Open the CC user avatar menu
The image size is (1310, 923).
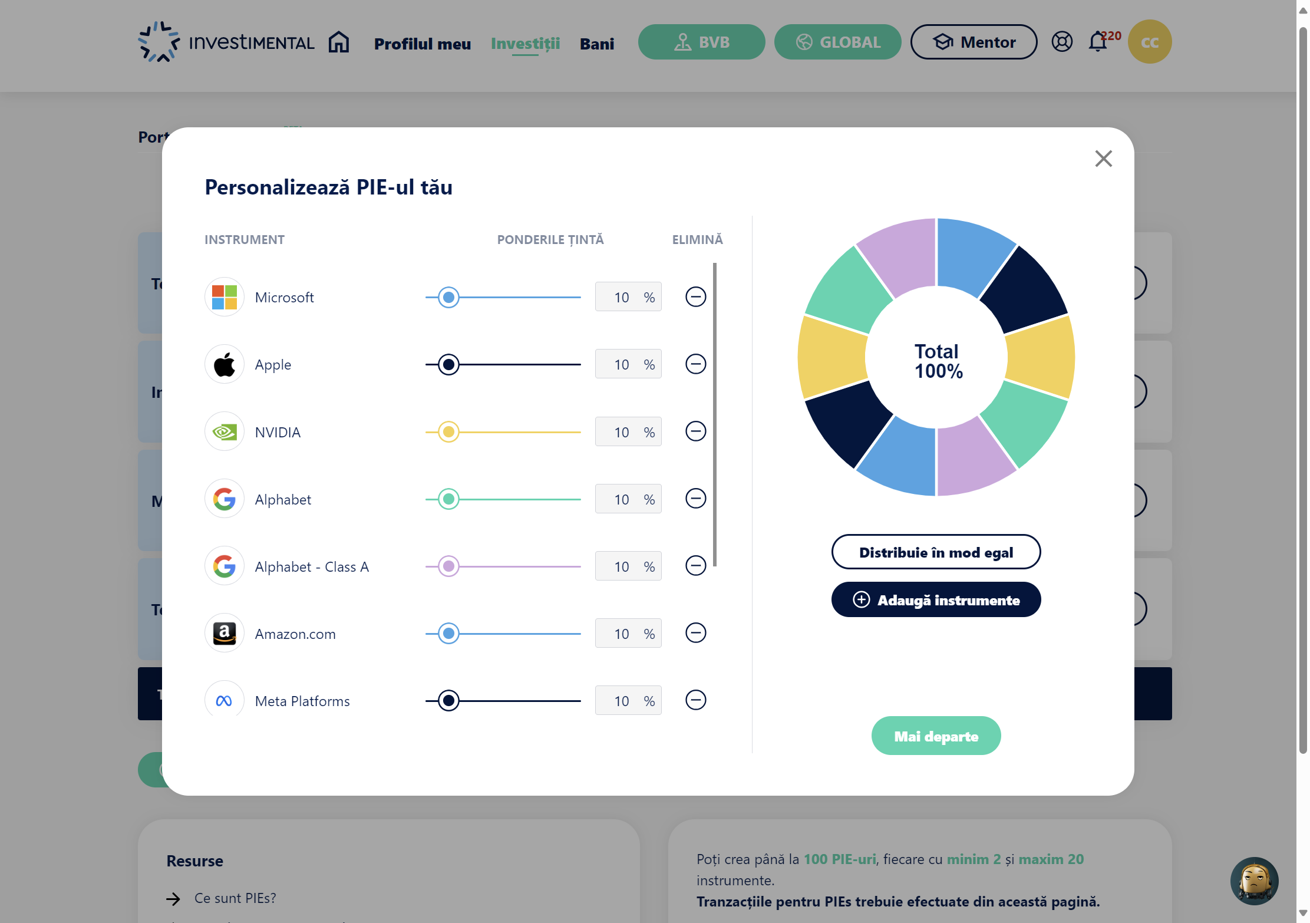coord(1149,42)
